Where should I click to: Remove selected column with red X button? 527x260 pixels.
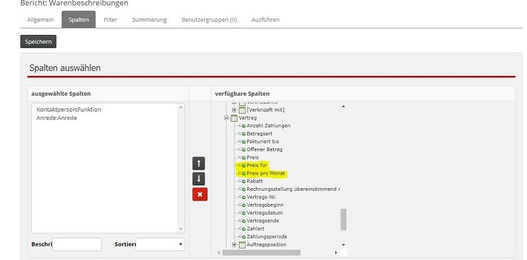coord(200,194)
